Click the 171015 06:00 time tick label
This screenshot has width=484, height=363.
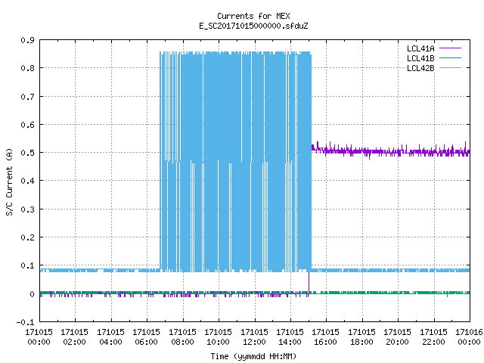pos(146,337)
